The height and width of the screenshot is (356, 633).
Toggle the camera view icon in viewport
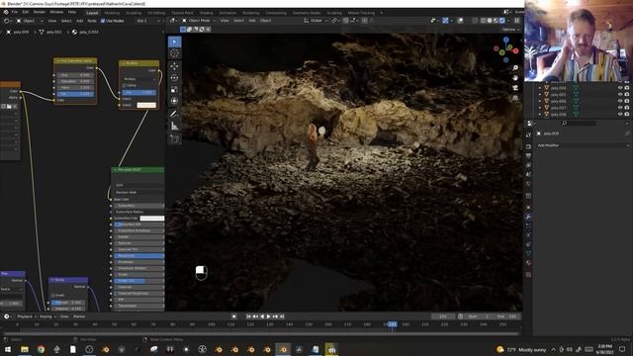[515, 88]
